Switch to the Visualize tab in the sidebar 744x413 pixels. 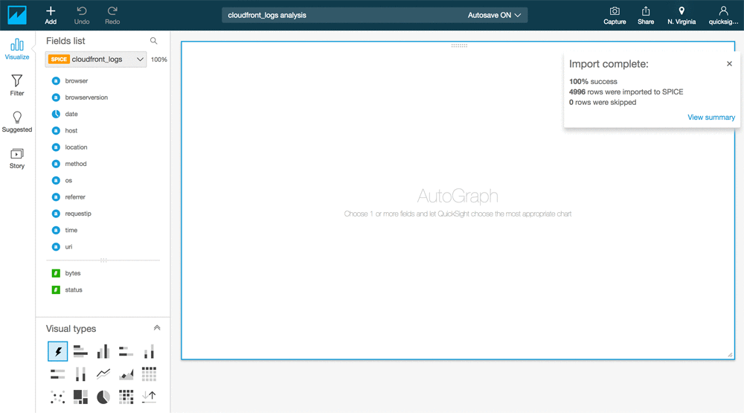tap(17, 49)
